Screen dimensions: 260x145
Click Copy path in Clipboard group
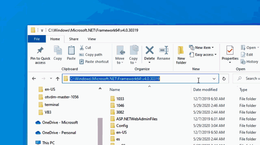(91, 55)
